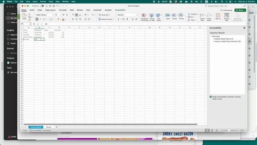Toggle align text right

click(x=80, y=19)
